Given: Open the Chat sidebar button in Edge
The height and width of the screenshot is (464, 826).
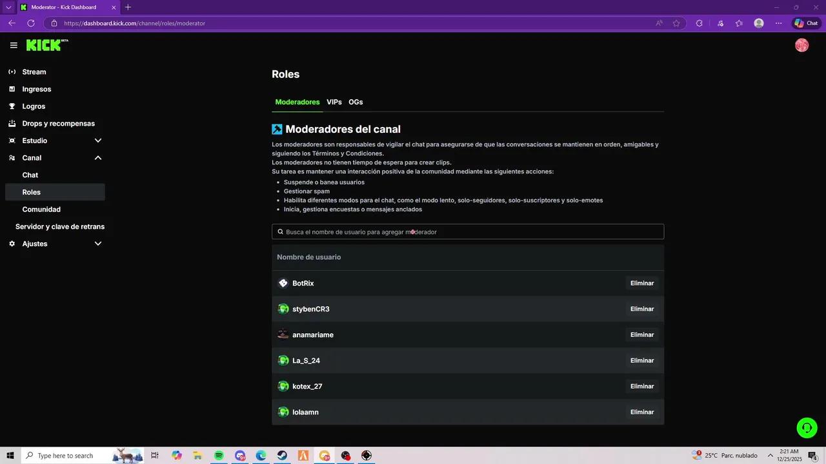Looking at the screenshot, I should pyautogui.click(x=805, y=23).
